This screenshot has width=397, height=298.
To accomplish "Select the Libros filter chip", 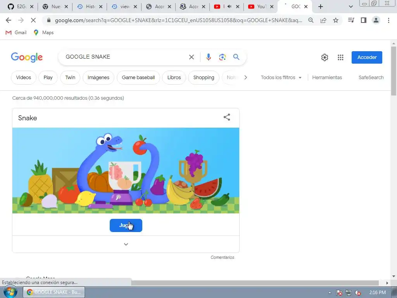I will coord(174,78).
